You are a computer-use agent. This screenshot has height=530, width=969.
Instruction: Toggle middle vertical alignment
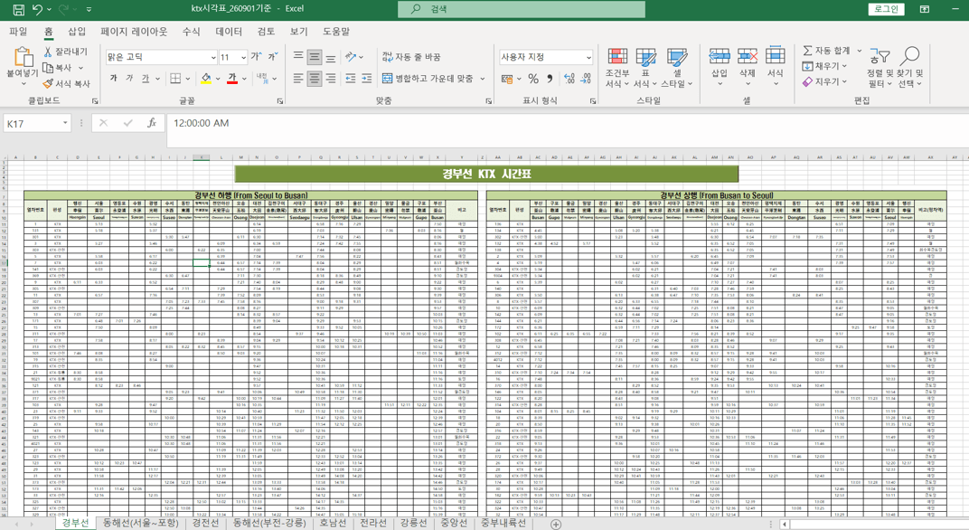pos(315,57)
